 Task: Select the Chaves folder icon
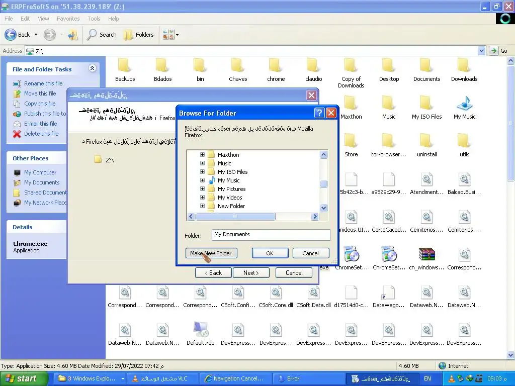[238, 65]
